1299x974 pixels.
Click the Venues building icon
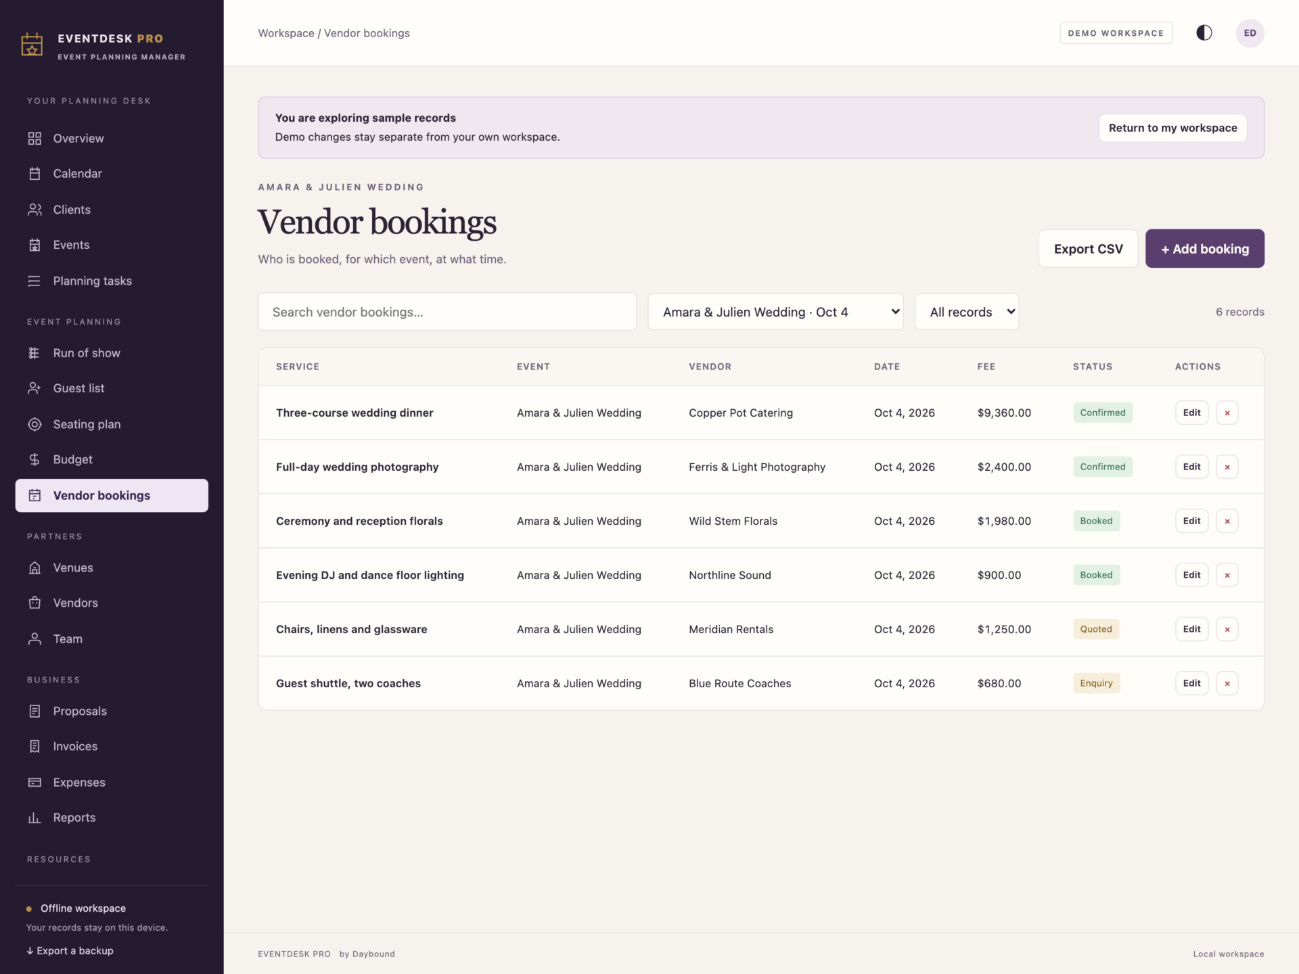35,567
